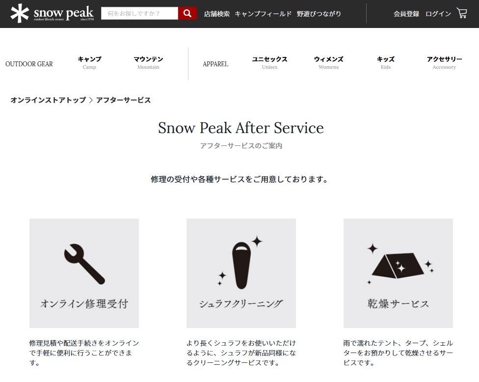Open the キャンプ Camp category
This screenshot has height=382, width=479.
pos(89,63)
